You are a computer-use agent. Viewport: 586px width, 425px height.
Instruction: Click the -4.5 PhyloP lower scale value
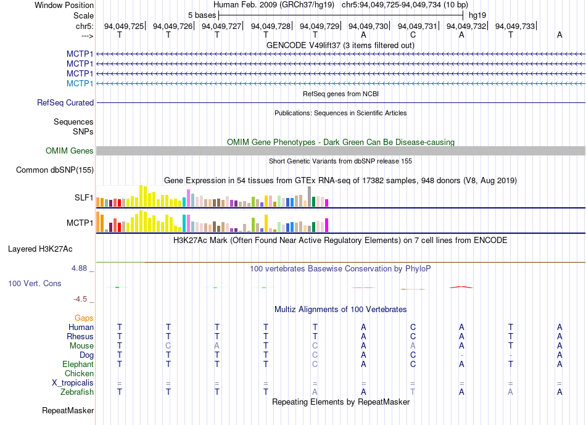pyautogui.click(x=80, y=299)
